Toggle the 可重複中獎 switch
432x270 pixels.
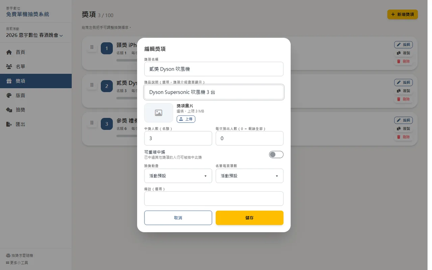pos(276,155)
